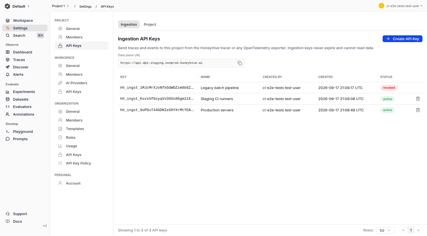Go to the next page of keys
427x236 pixels.
(x=418, y=230)
